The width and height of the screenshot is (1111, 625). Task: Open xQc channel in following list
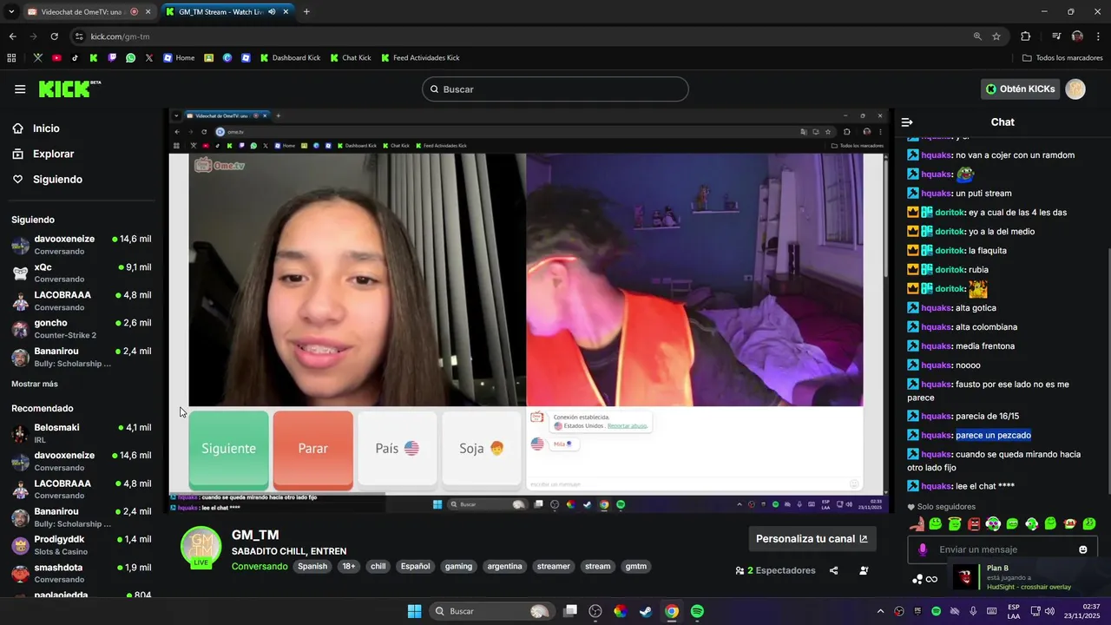pyautogui.click(x=82, y=273)
